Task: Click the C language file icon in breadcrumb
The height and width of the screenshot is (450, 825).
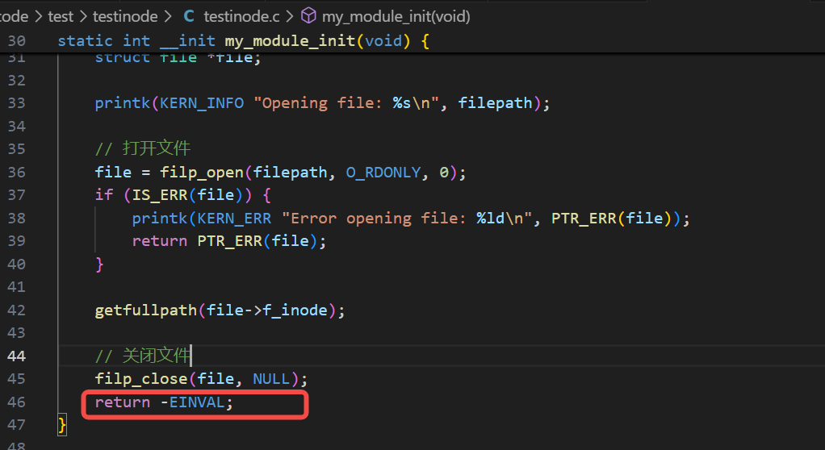Action: (189, 17)
